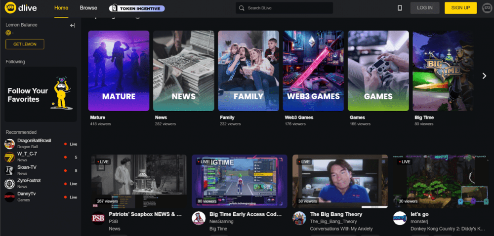Viewport: 494px width, 236px height.
Task: Select W_T_C-7 name in Recommended list
Action: tap(27, 154)
